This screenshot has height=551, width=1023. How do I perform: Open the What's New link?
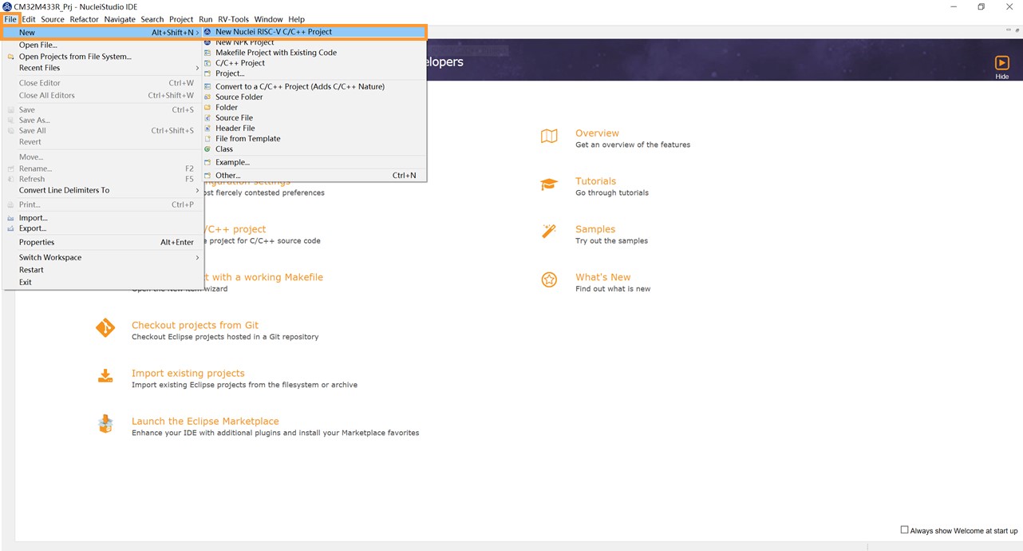point(602,277)
